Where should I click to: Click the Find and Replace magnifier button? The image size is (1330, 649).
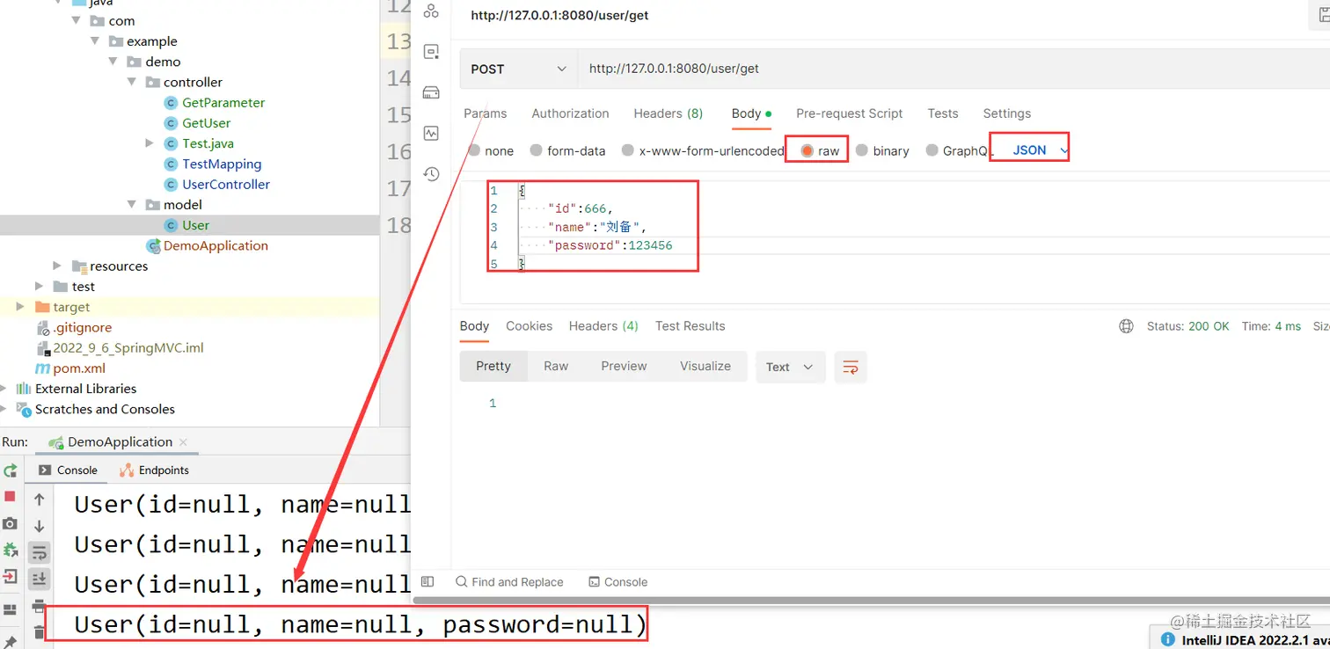tap(508, 582)
